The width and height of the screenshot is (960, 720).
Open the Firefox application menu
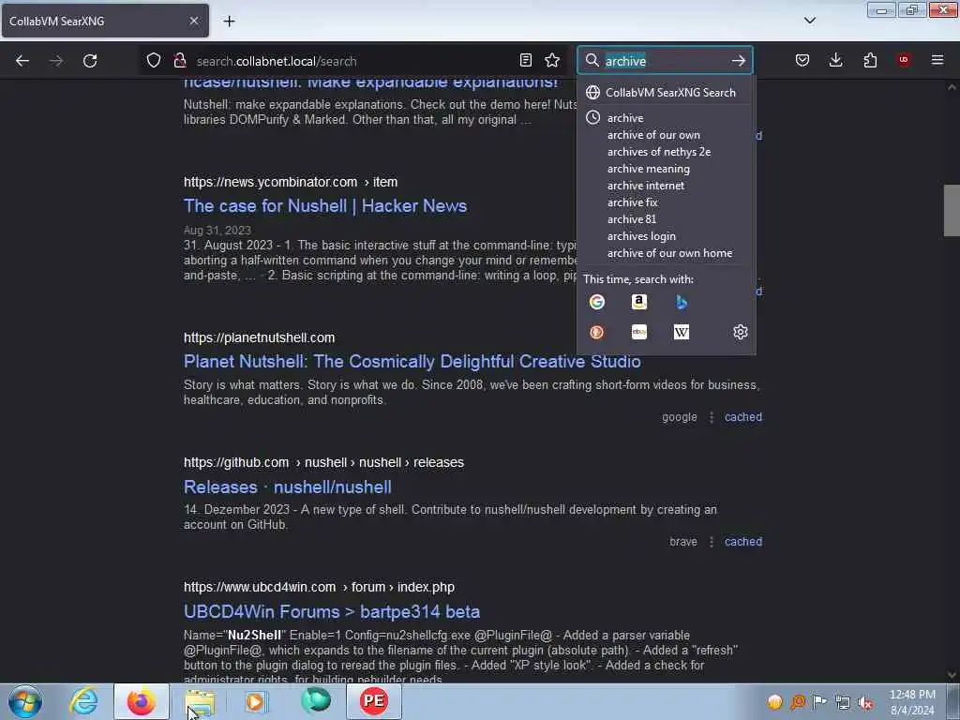point(937,61)
